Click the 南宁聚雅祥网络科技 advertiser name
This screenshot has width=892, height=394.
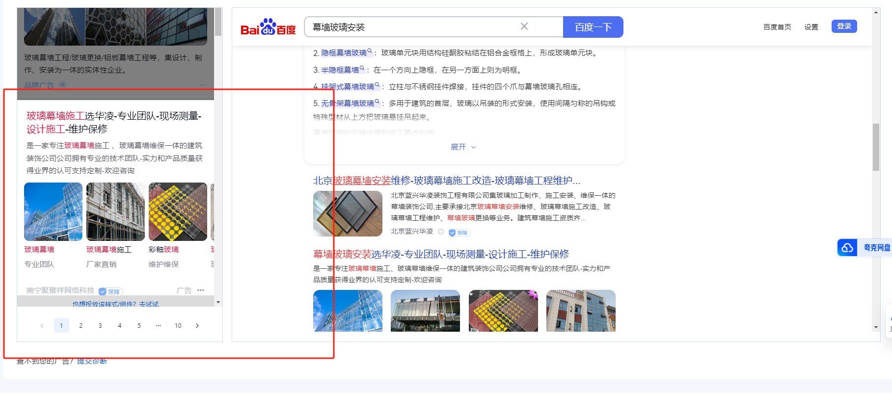click(x=60, y=290)
